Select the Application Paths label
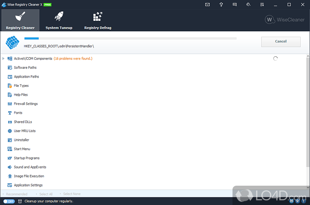 click(x=26, y=76)
